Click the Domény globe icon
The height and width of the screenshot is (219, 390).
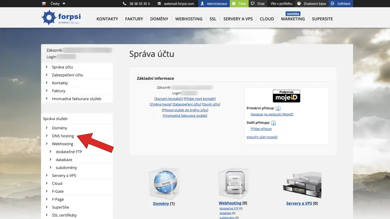click(x=164, y=184)
